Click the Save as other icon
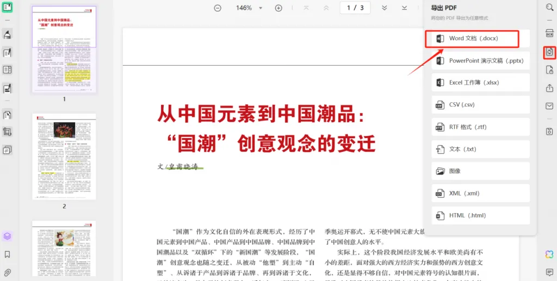The width and height of the screenshot is (557, 281). (549, 132)
